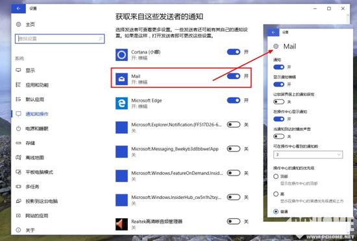Open 主页 in settings sidebar
357x241 pixels.
pyautogui.click(x=30, y=25)
